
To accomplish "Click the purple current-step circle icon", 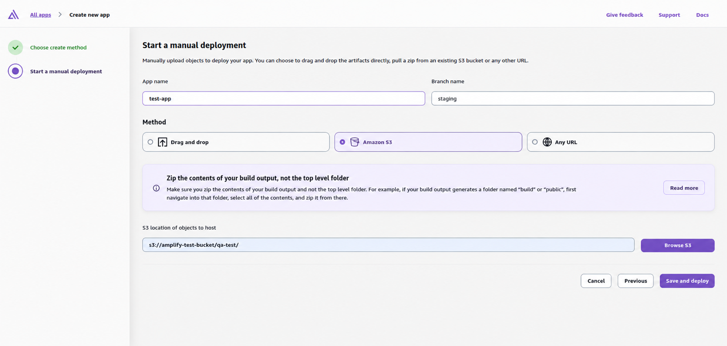I will coord(16,71).
